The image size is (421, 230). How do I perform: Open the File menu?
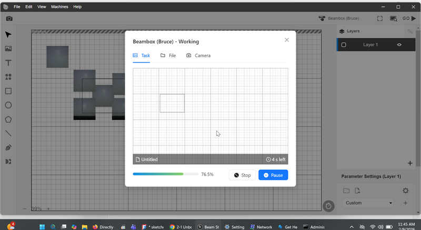pyautogui.click(x=17, y=7)
